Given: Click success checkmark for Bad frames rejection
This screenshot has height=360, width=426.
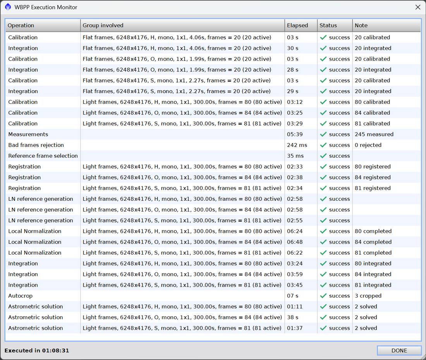Looking at the screenshot, I should pos(323,145).
